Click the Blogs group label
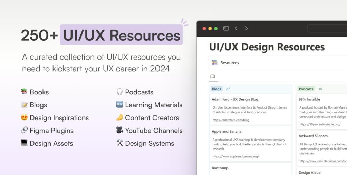This screenshot has height=175, width=347. [x=216, y=89]
